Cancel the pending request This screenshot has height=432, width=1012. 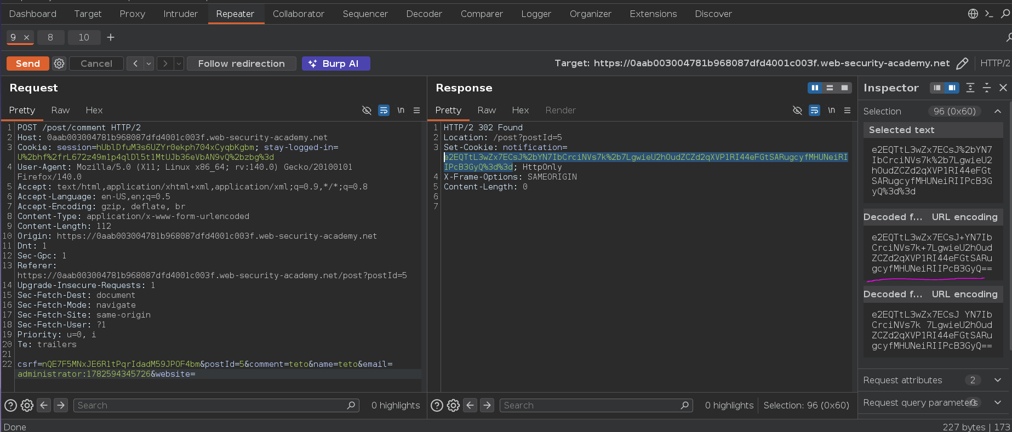(96, 64)
